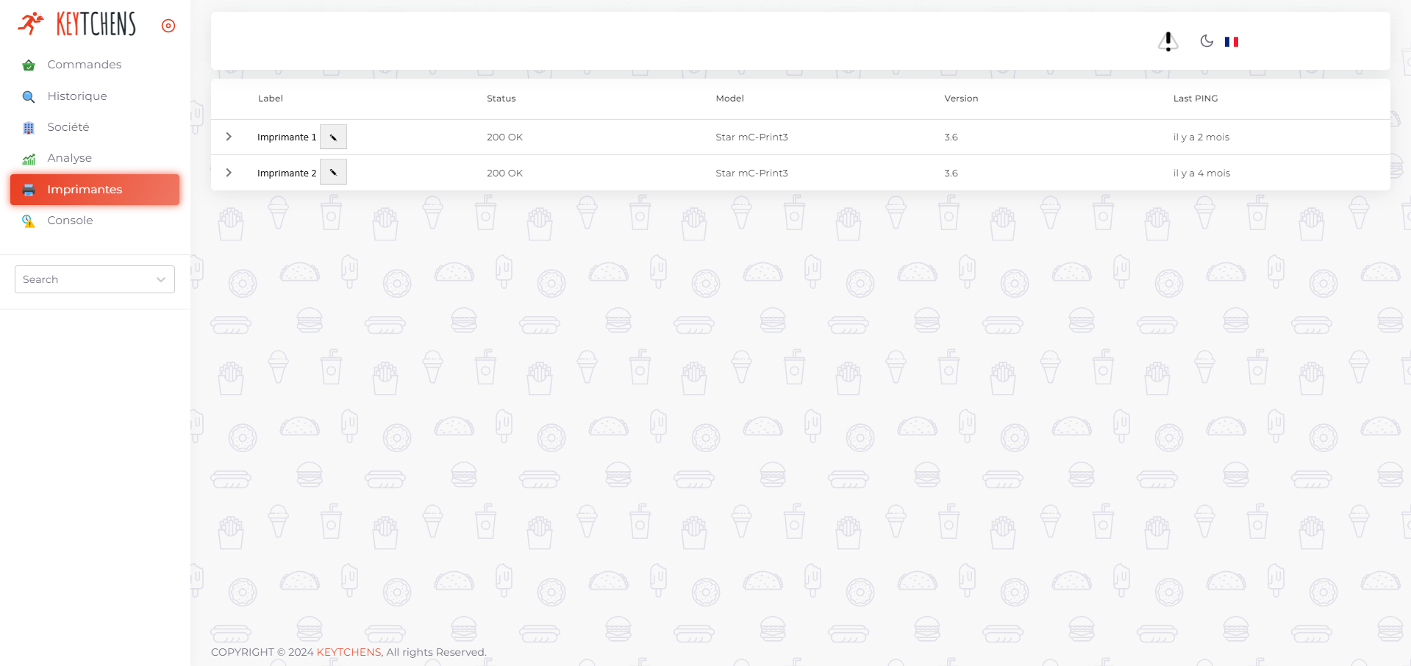
Task: Follow the KEYTCHENS footer link
Action: point(349,652)
